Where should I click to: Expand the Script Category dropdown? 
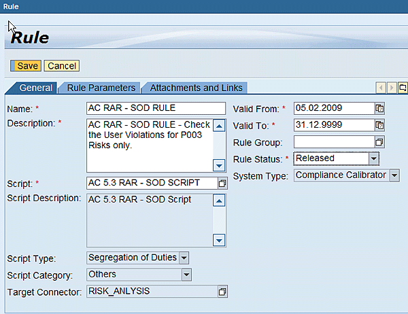pyautogui.click(x=186, y=275)
